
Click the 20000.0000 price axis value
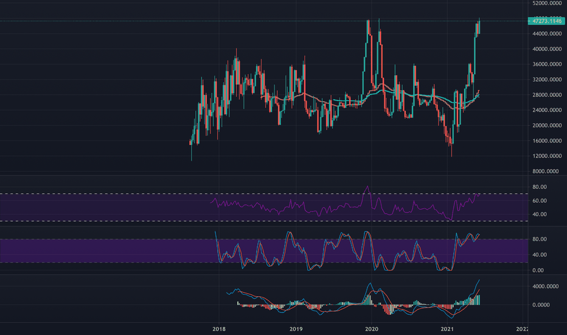click(x=547, y=125)
